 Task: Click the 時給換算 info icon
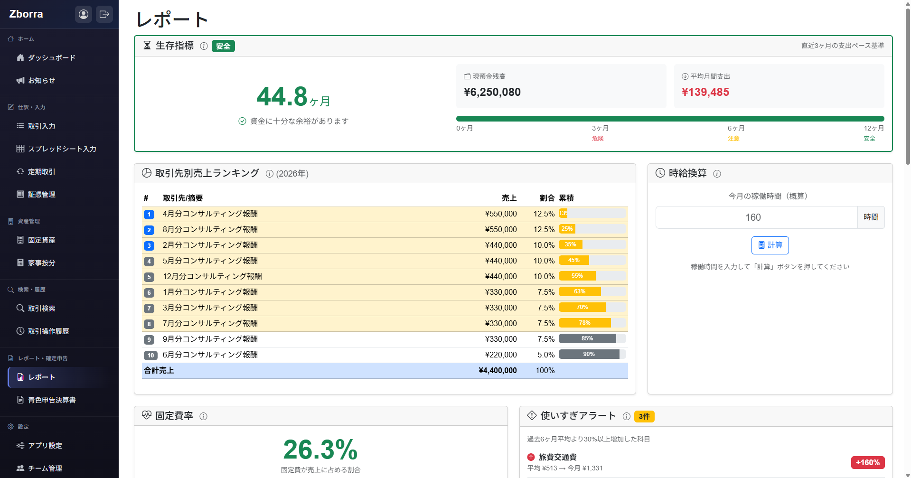coord(717,173)
